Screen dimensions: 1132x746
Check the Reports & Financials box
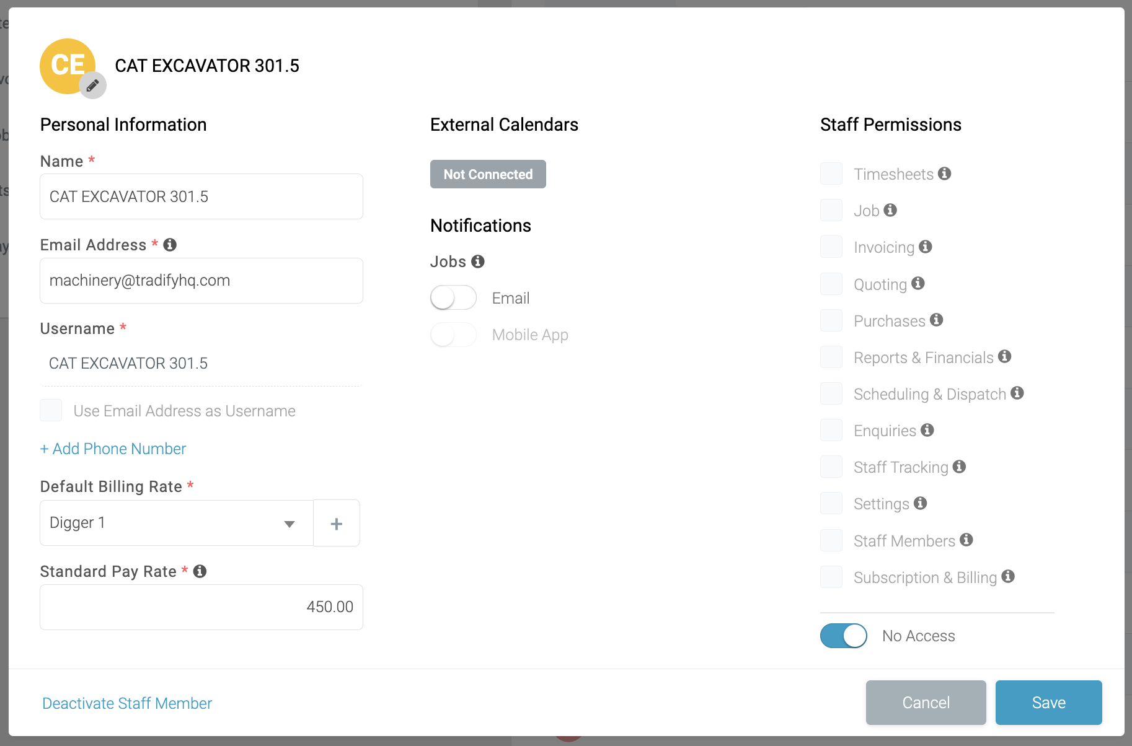point(831,357)
